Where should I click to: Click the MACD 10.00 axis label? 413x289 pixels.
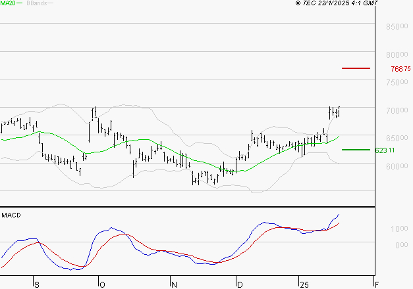pyautogui.click(x=399, y=229)
